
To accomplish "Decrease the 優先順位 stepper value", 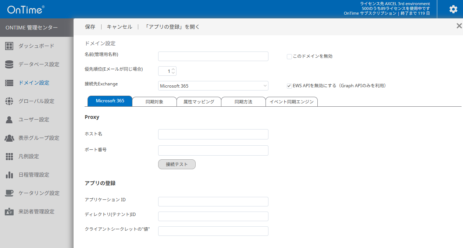I will point(174,73).
